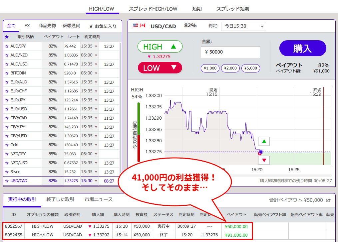338x242 pixels.
Task: Click the star for the USD/CAD row
Action: 7,181
